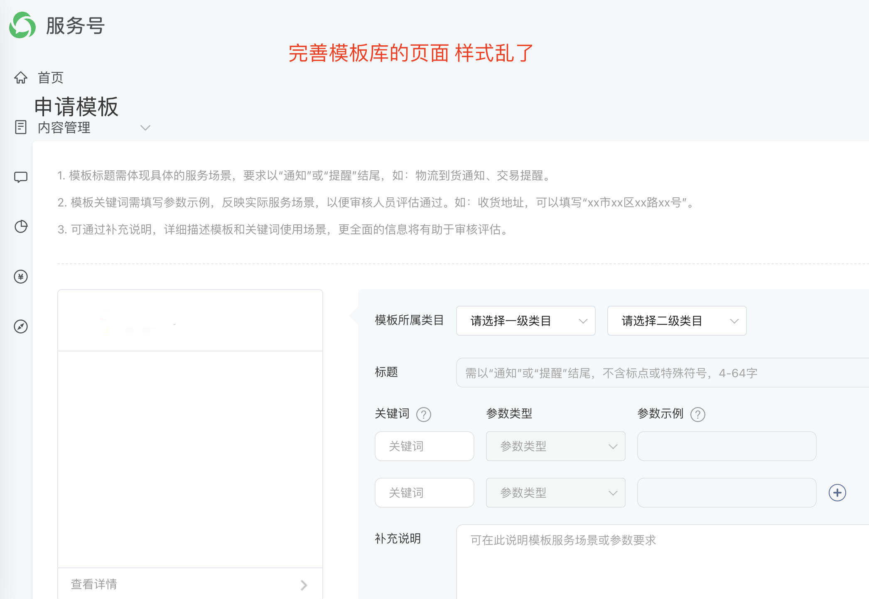Click help icon next to 关键词 label

pyautogui.click(x=424, y=414)
